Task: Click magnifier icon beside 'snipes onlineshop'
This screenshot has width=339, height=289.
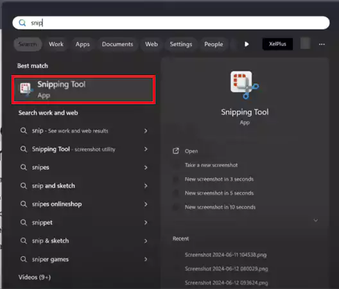Action: [24, 204]
